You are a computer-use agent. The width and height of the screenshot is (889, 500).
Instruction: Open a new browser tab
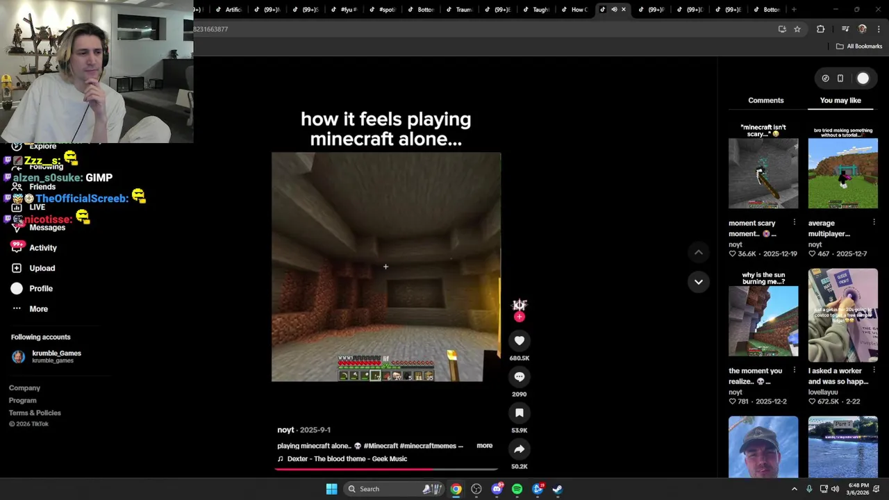tap(794, 10)
